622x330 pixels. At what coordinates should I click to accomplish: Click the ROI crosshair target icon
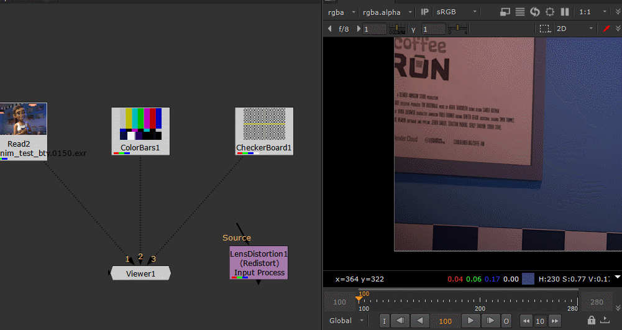click(550, 12)
